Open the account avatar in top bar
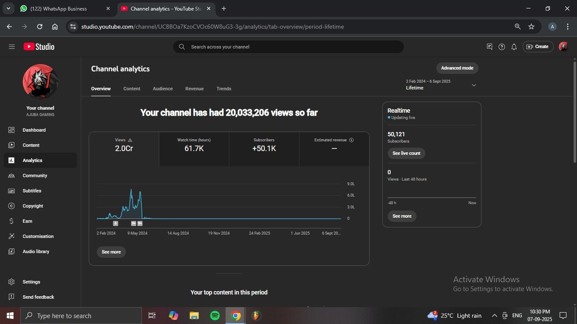 click(563, 47)
